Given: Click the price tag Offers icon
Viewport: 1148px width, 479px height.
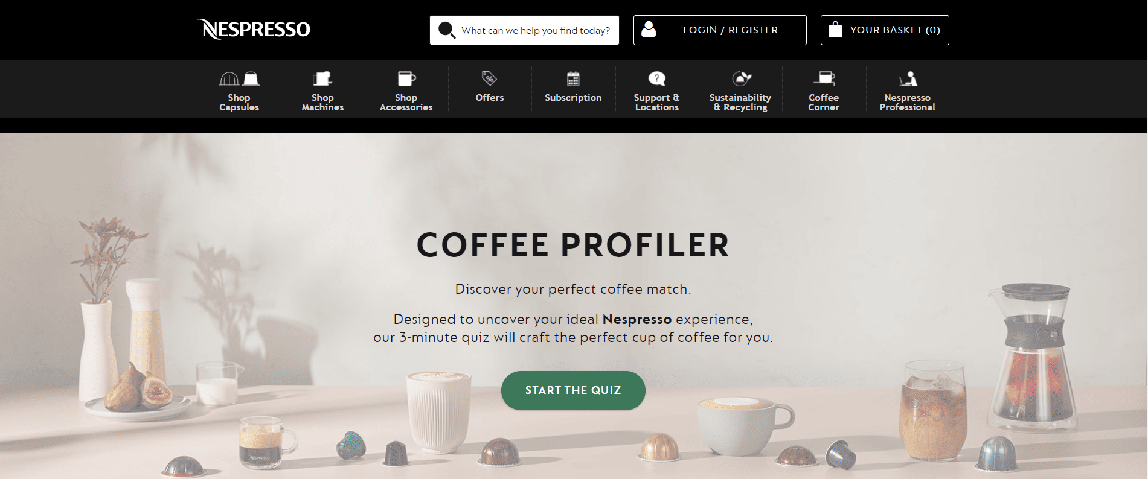Looking at the screenshot, I should tap(489, 78).
